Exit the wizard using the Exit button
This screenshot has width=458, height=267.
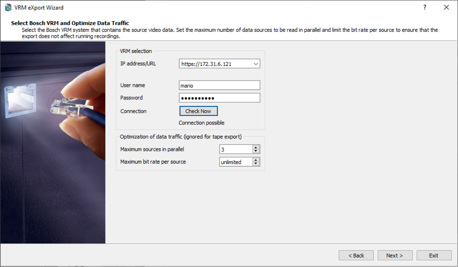point(434,256)
